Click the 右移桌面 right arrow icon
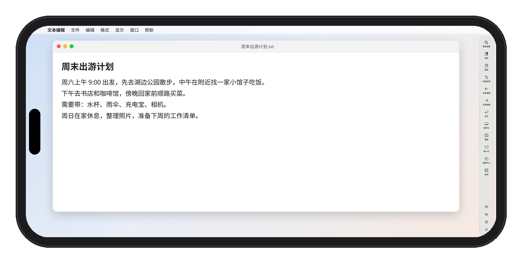 pyautogui.click(x=486, y=101)
